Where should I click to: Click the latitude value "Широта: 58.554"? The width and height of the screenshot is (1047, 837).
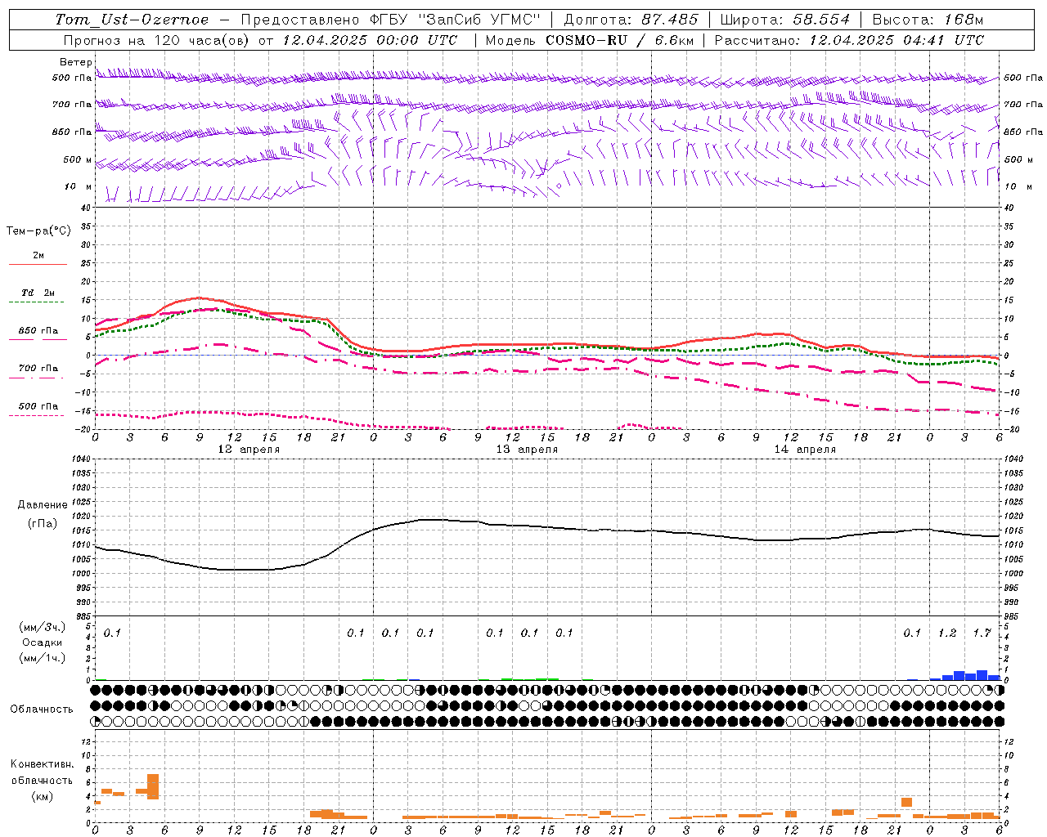tap(784, 20)
